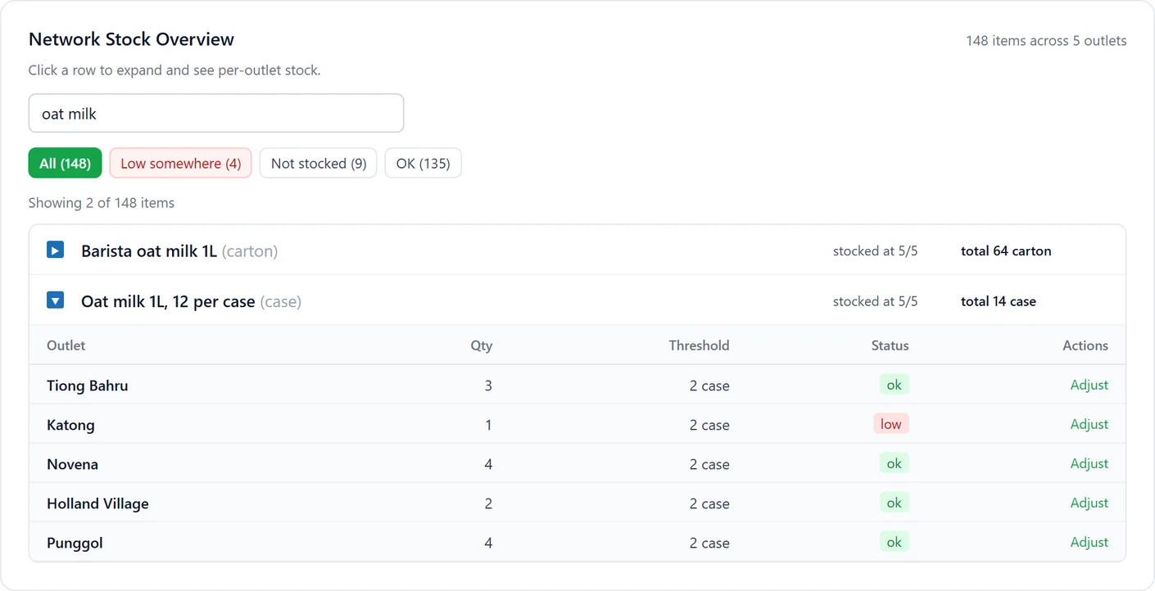Click stocked at 5/5 on Barista row

click(875, 251)
